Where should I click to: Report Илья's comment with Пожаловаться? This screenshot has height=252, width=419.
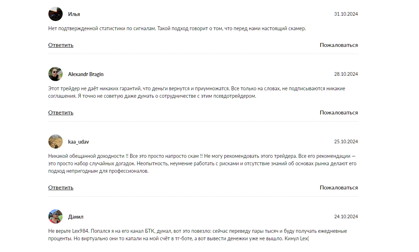point(339,45)
